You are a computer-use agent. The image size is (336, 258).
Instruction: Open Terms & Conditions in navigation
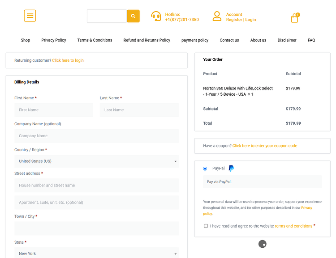pos(95,40)
